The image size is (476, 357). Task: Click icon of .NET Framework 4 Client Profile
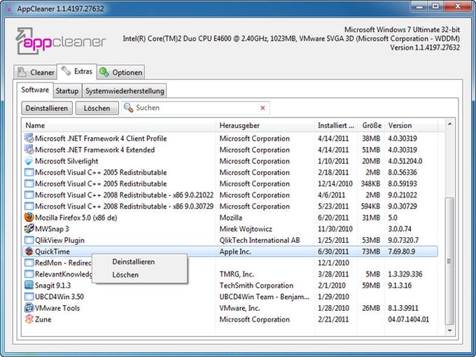tap(29, 139)
